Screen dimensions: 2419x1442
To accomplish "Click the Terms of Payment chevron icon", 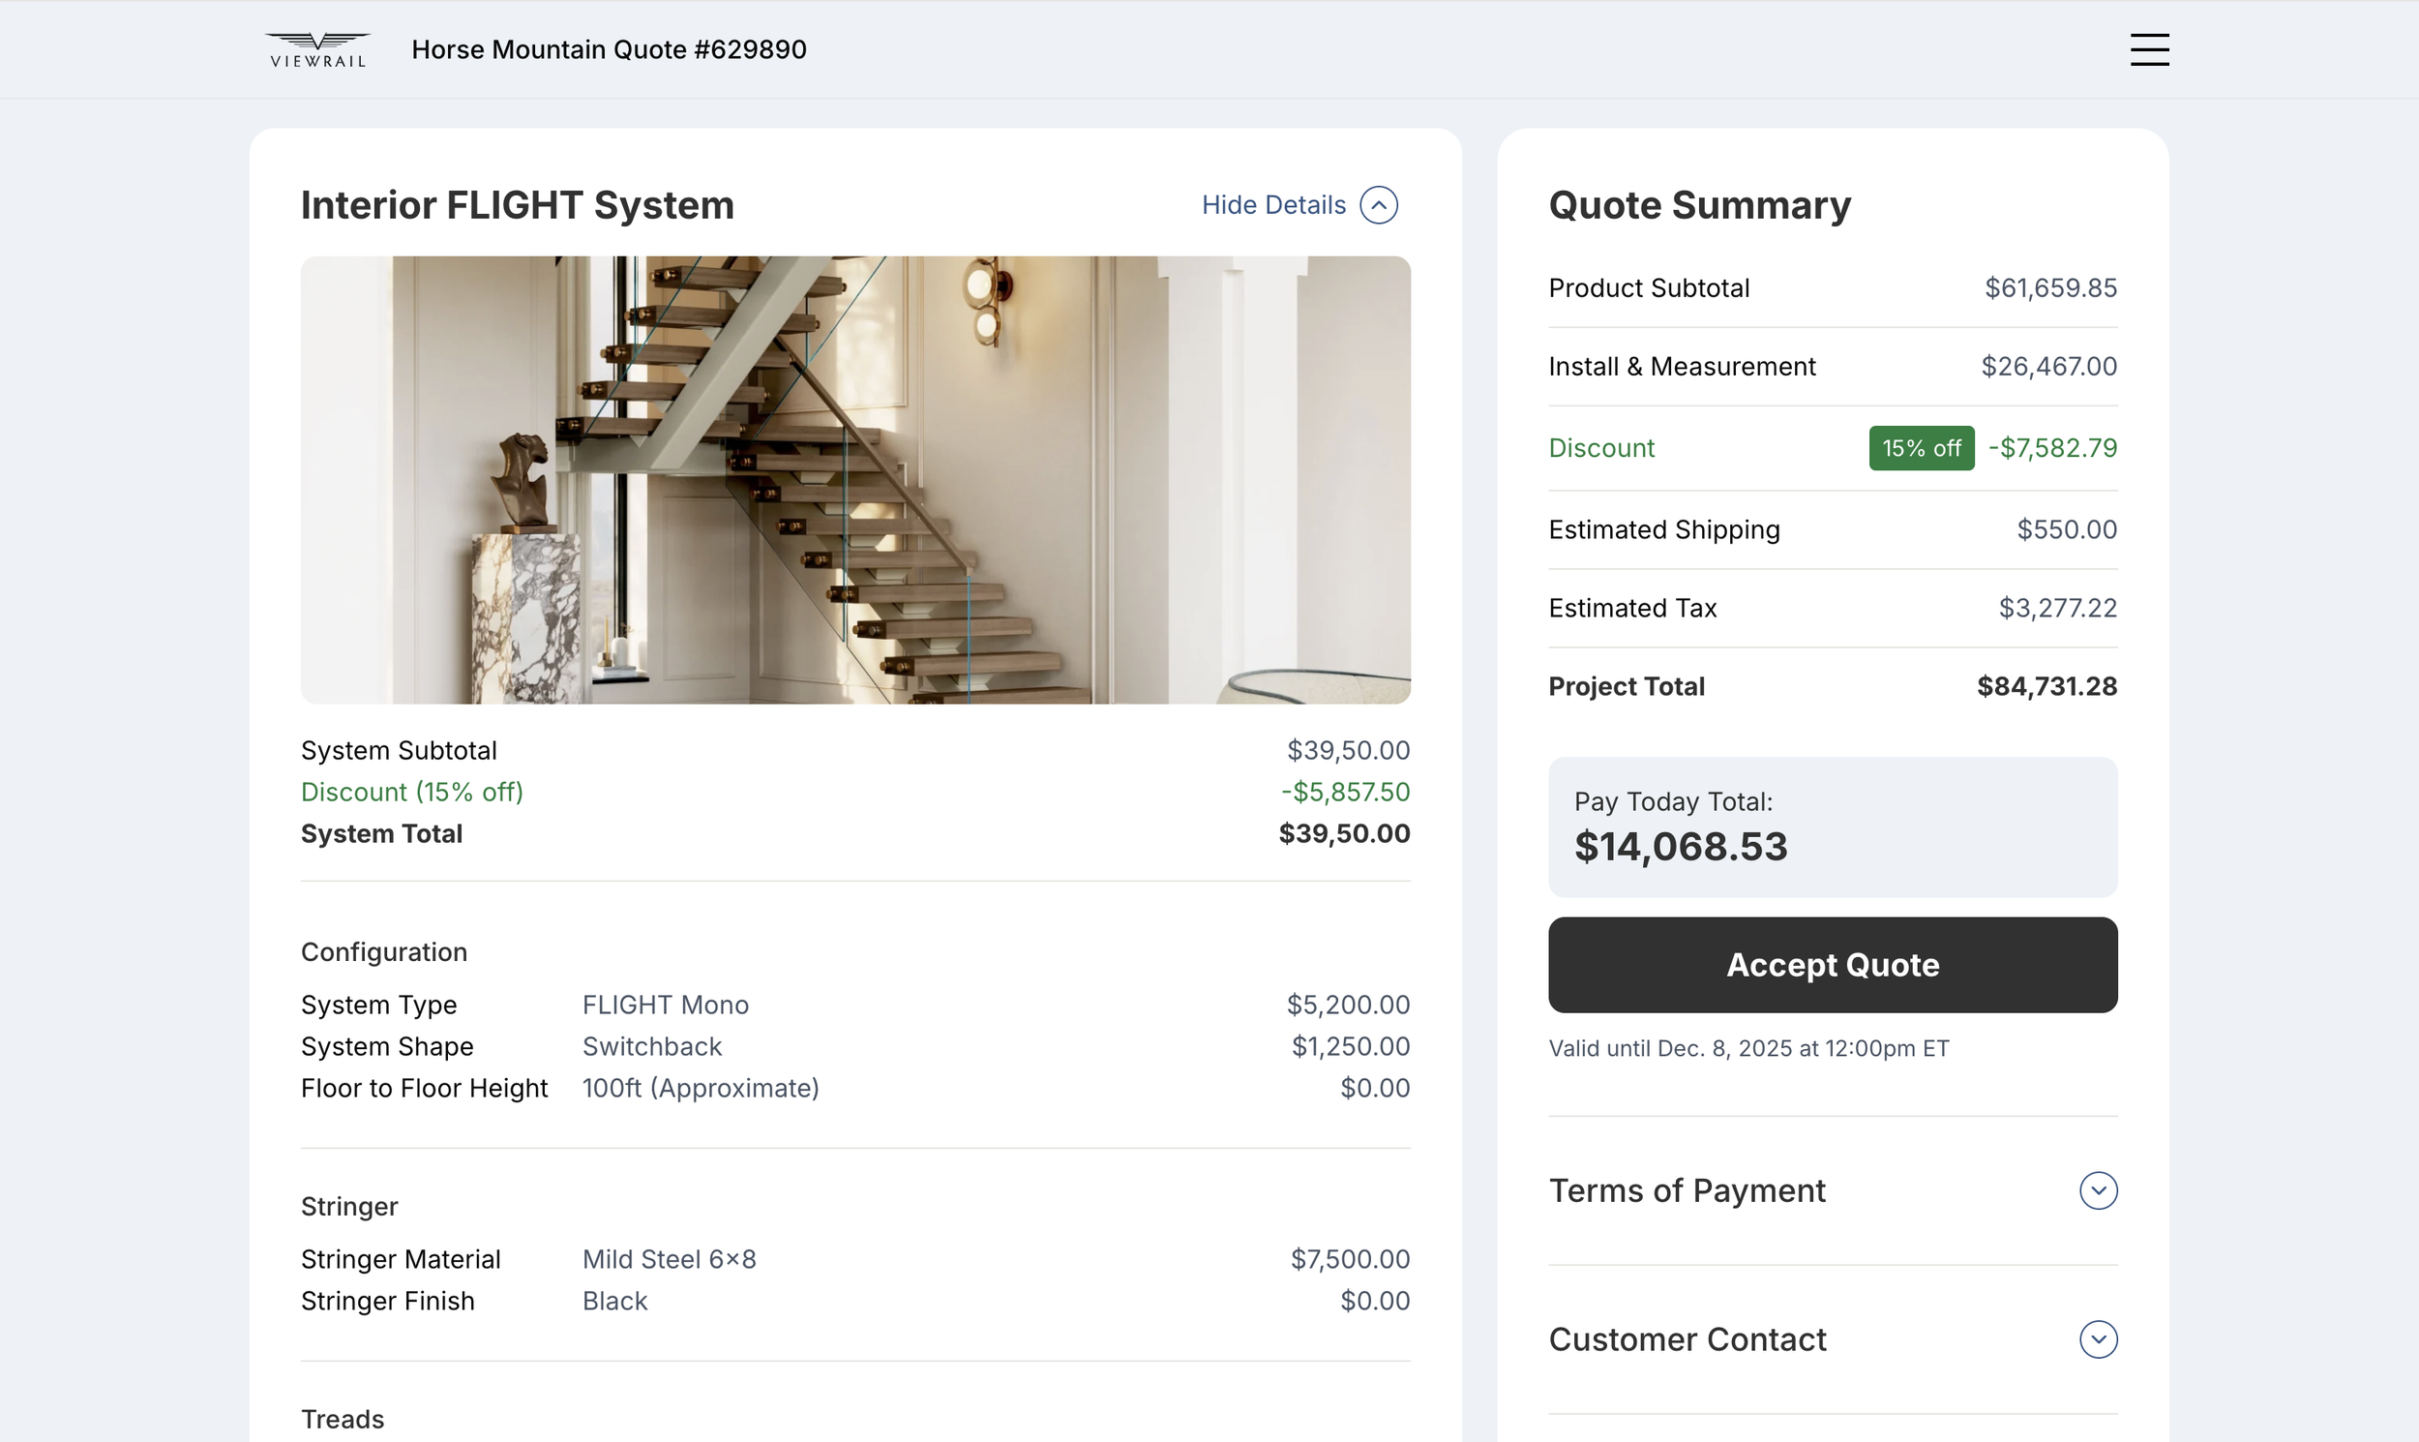I will click(2098, 1190).
